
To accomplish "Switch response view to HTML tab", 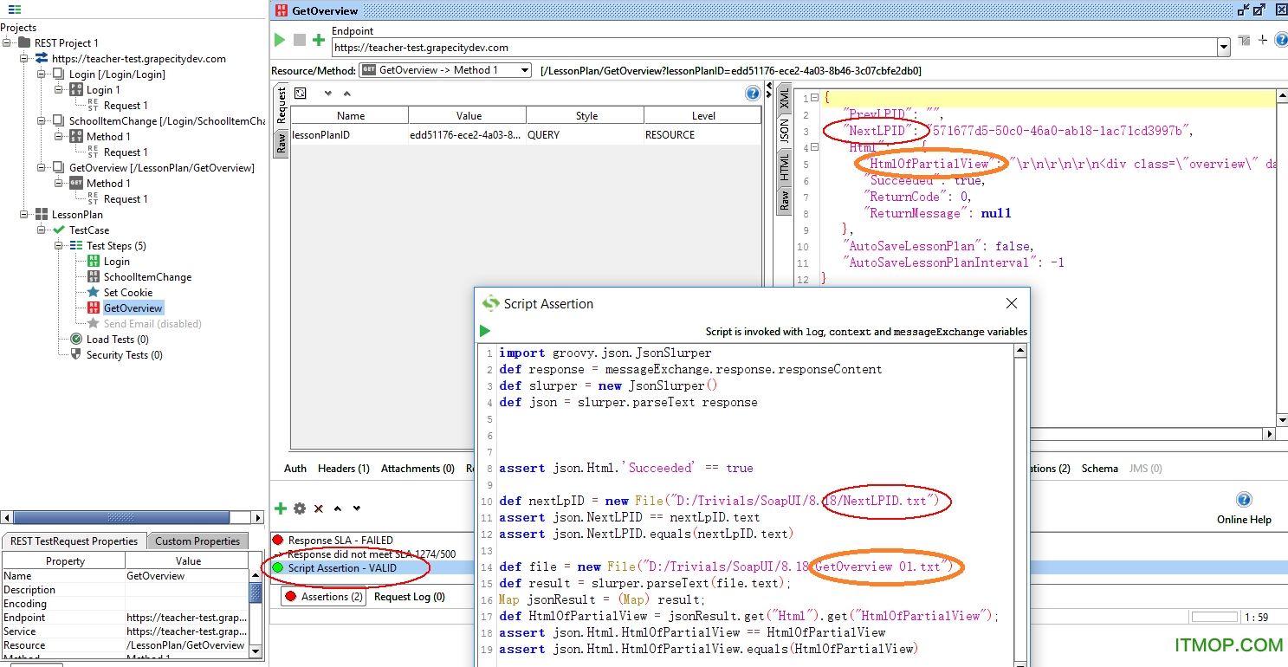I will click(783, 167).
